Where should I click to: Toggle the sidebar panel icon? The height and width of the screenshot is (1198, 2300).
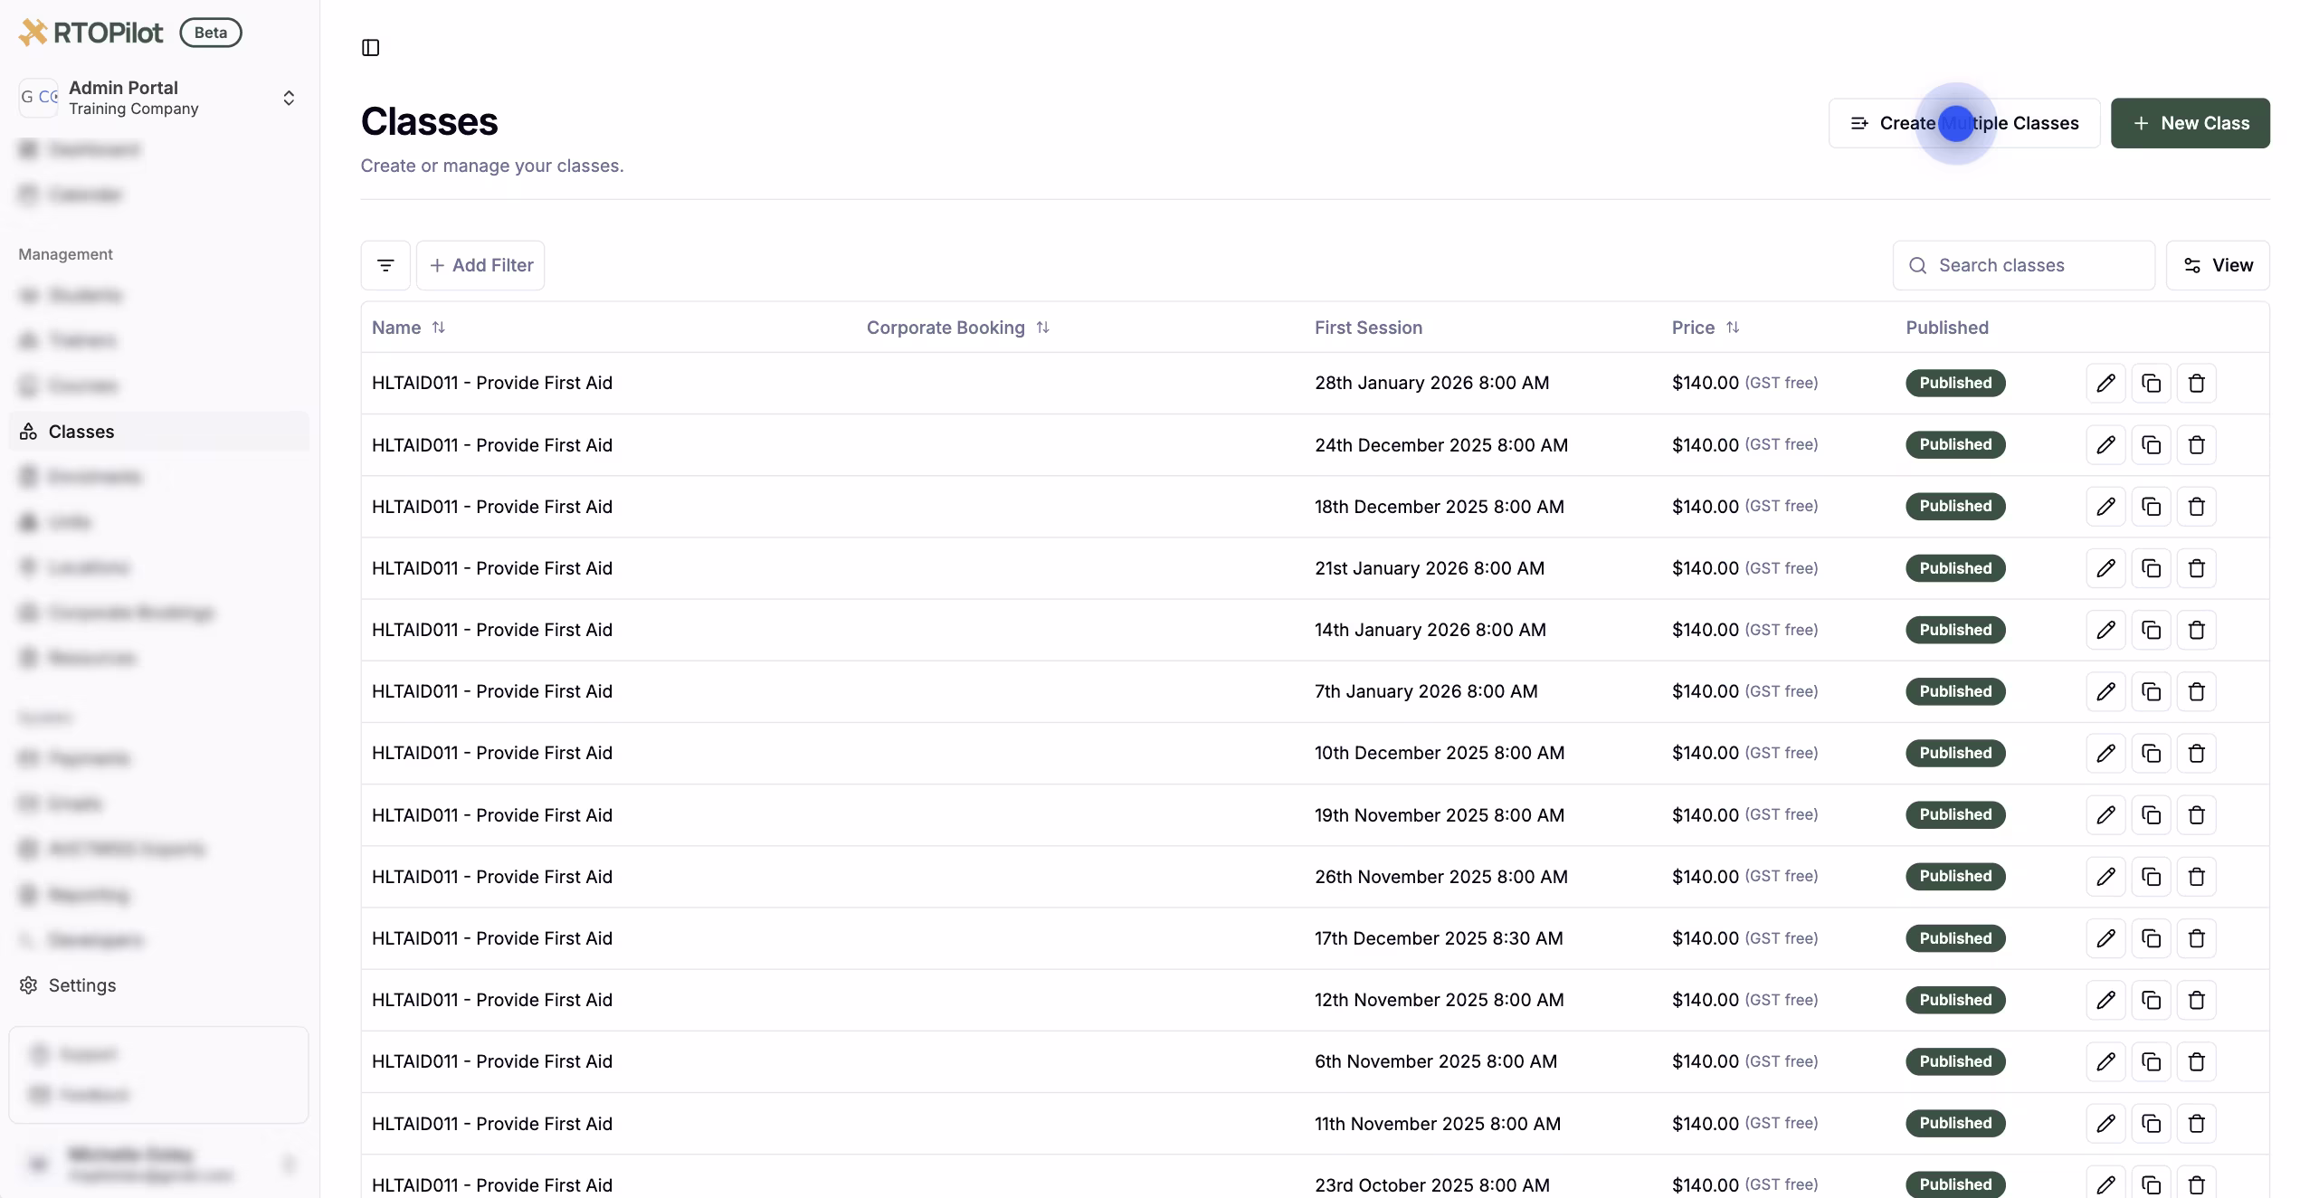[370, 47]
